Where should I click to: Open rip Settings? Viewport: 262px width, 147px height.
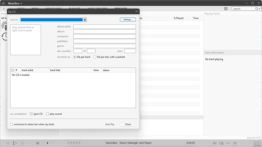[128, 20]
